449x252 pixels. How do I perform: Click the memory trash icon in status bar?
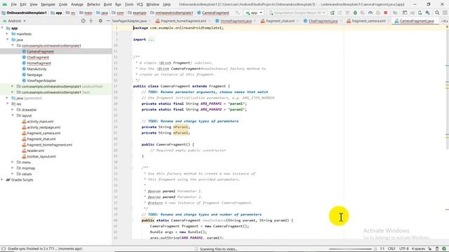click(x=437, y=249)
